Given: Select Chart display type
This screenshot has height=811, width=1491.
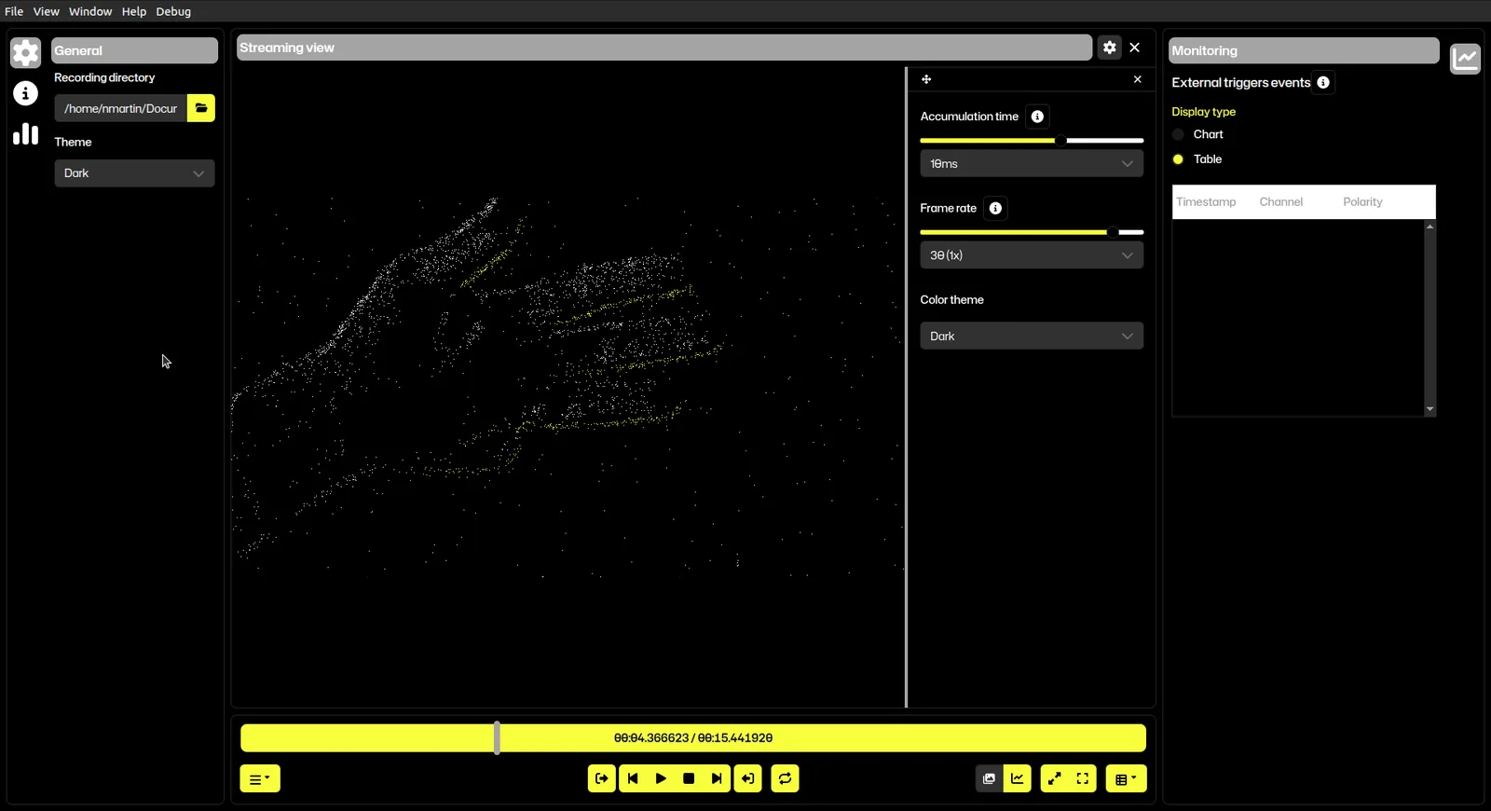Looking at the screenshot, I should tap(1178, 134).
